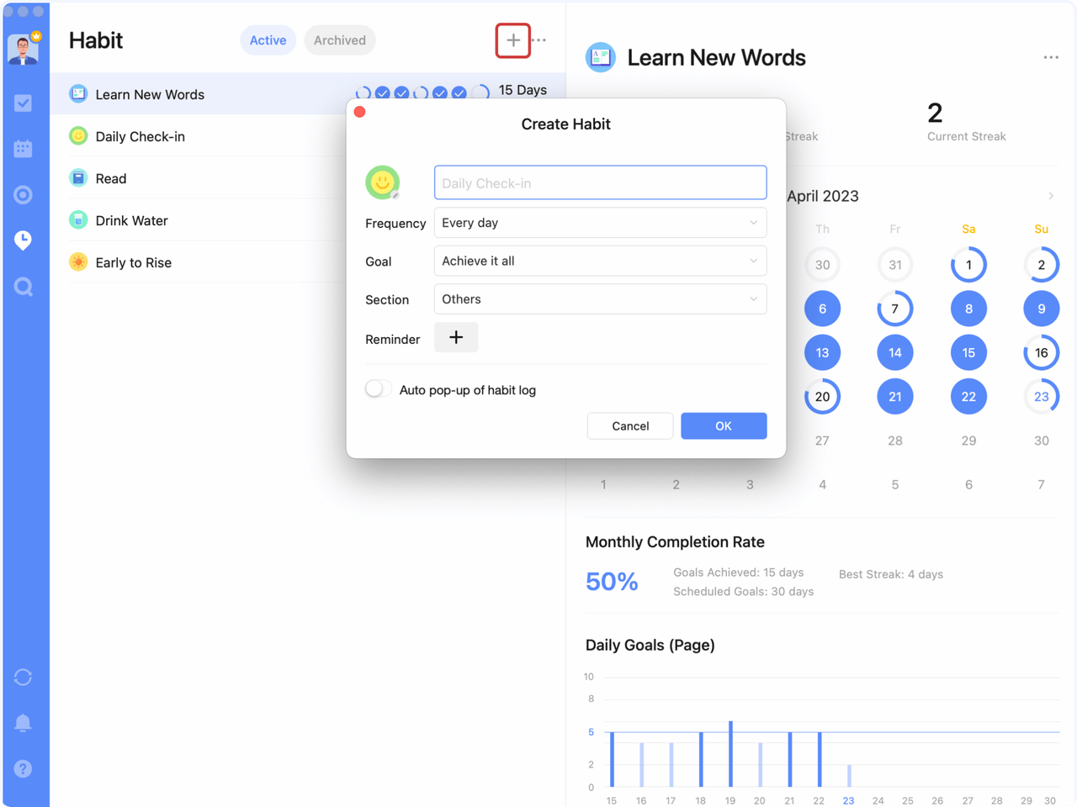Toggle check-in circle for April 20
1077x807 pixels.
click(x=822, y=397)
